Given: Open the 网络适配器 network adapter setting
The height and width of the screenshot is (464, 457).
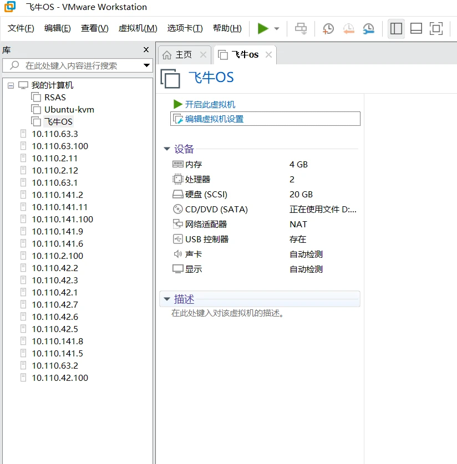Looking at the screenshot, I should pos(200,224).
